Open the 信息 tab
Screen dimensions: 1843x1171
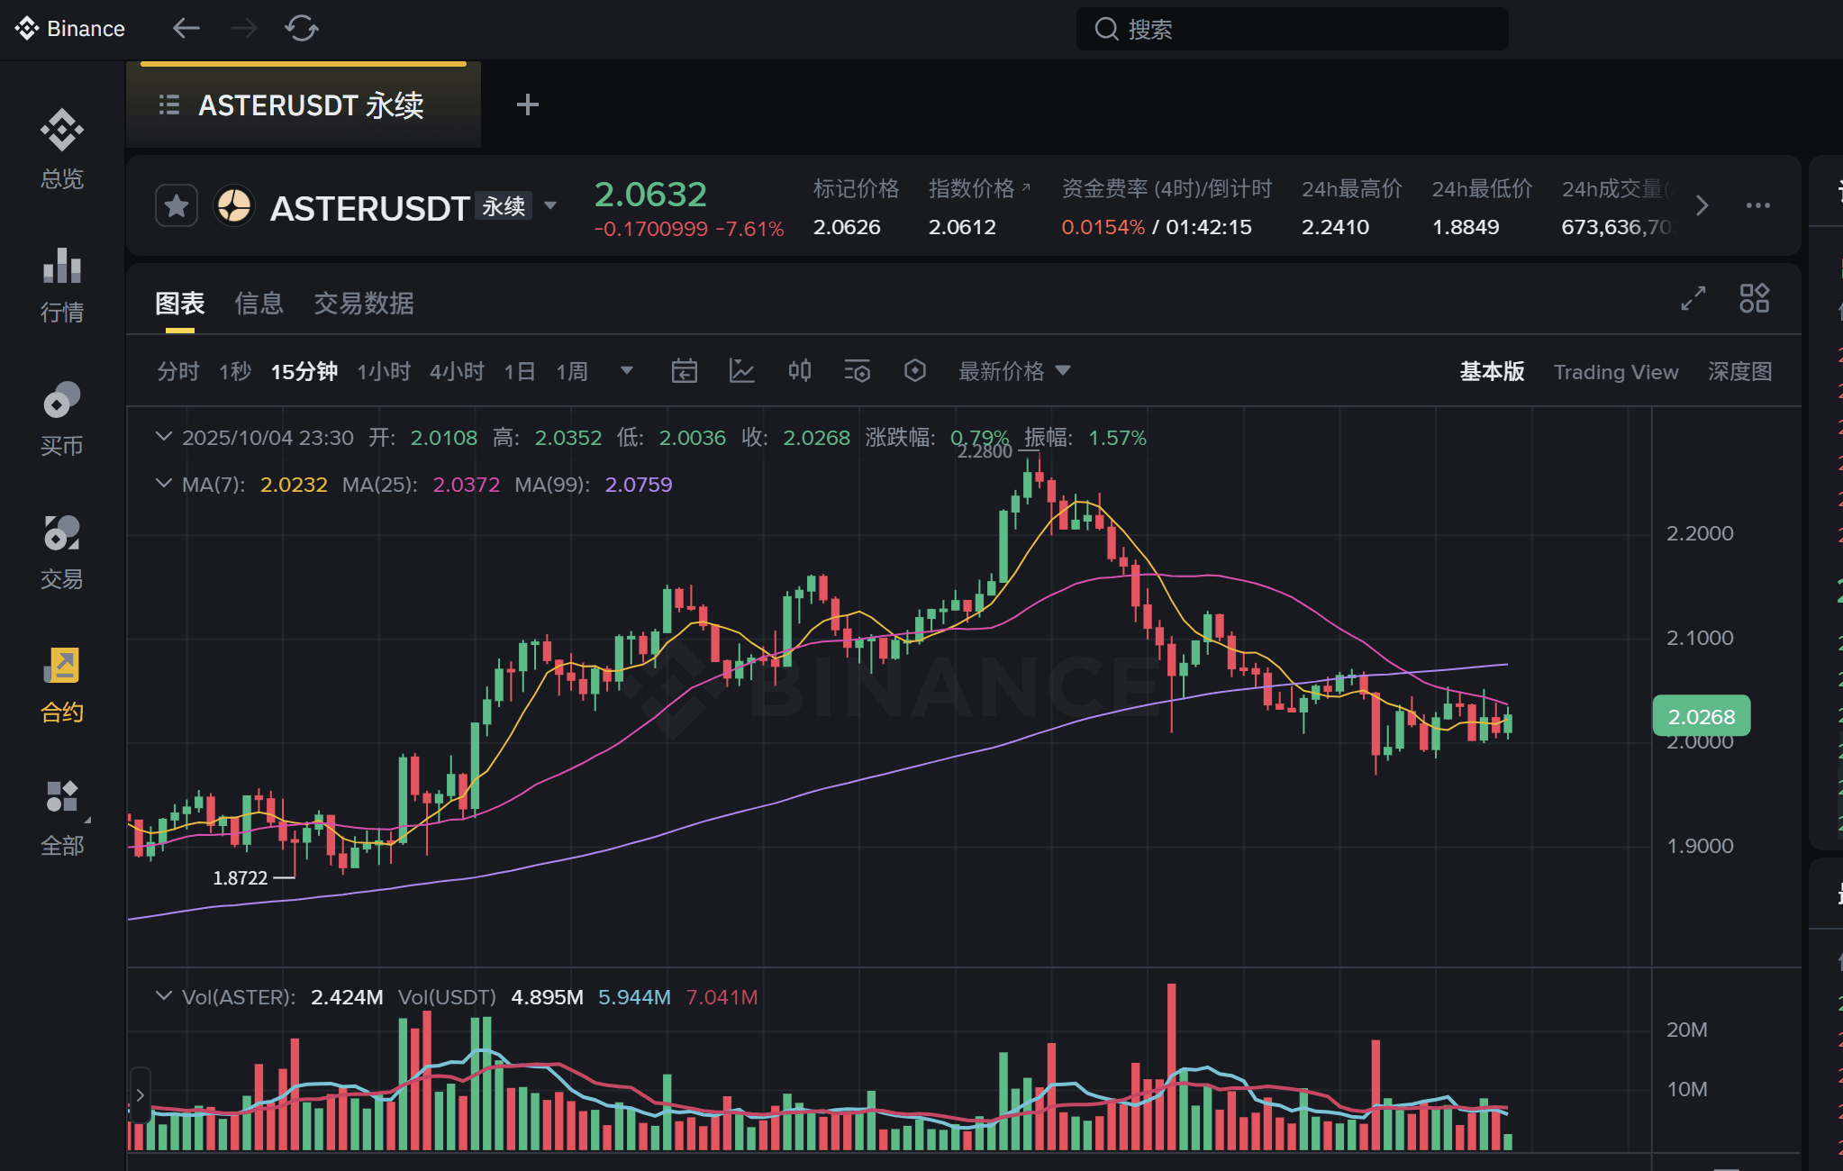click(x=259, y=304)
